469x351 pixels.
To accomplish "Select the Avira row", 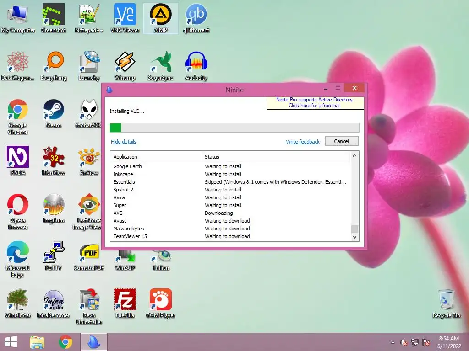I will point(230,197).
